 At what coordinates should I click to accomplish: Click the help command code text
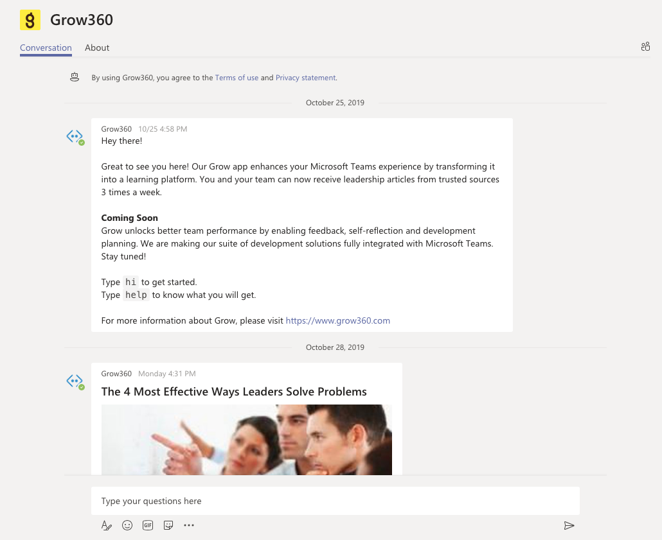(x=136, y=295)
